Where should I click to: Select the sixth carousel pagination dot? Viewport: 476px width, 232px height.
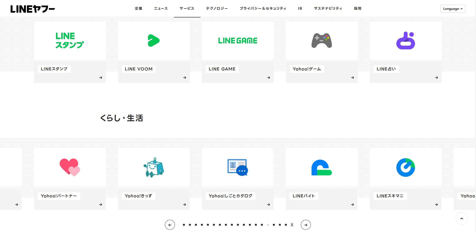(214, 225)
